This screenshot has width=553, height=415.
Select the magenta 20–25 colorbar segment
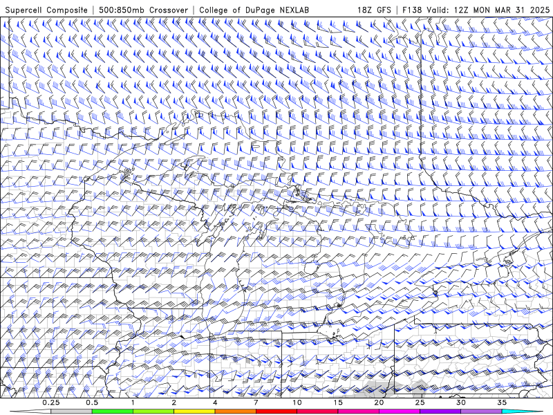pyautogui.click(x=400, y=412)
